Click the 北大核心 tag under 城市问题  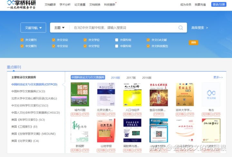click(76, 114)
